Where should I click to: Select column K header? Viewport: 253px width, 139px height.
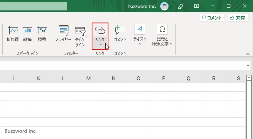(38, 79)
